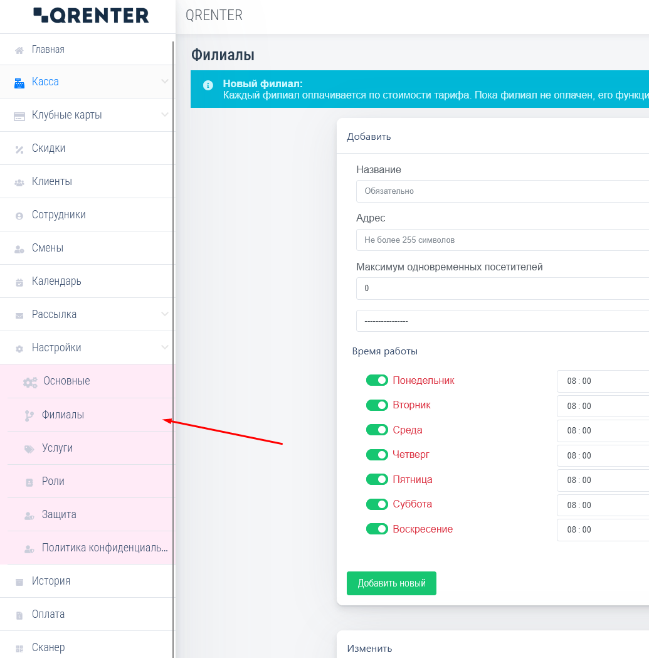This screenshot has height=658, width=649.
Task: Open the dashed dropdown below visitors field
Action: (x=502, y=321)
